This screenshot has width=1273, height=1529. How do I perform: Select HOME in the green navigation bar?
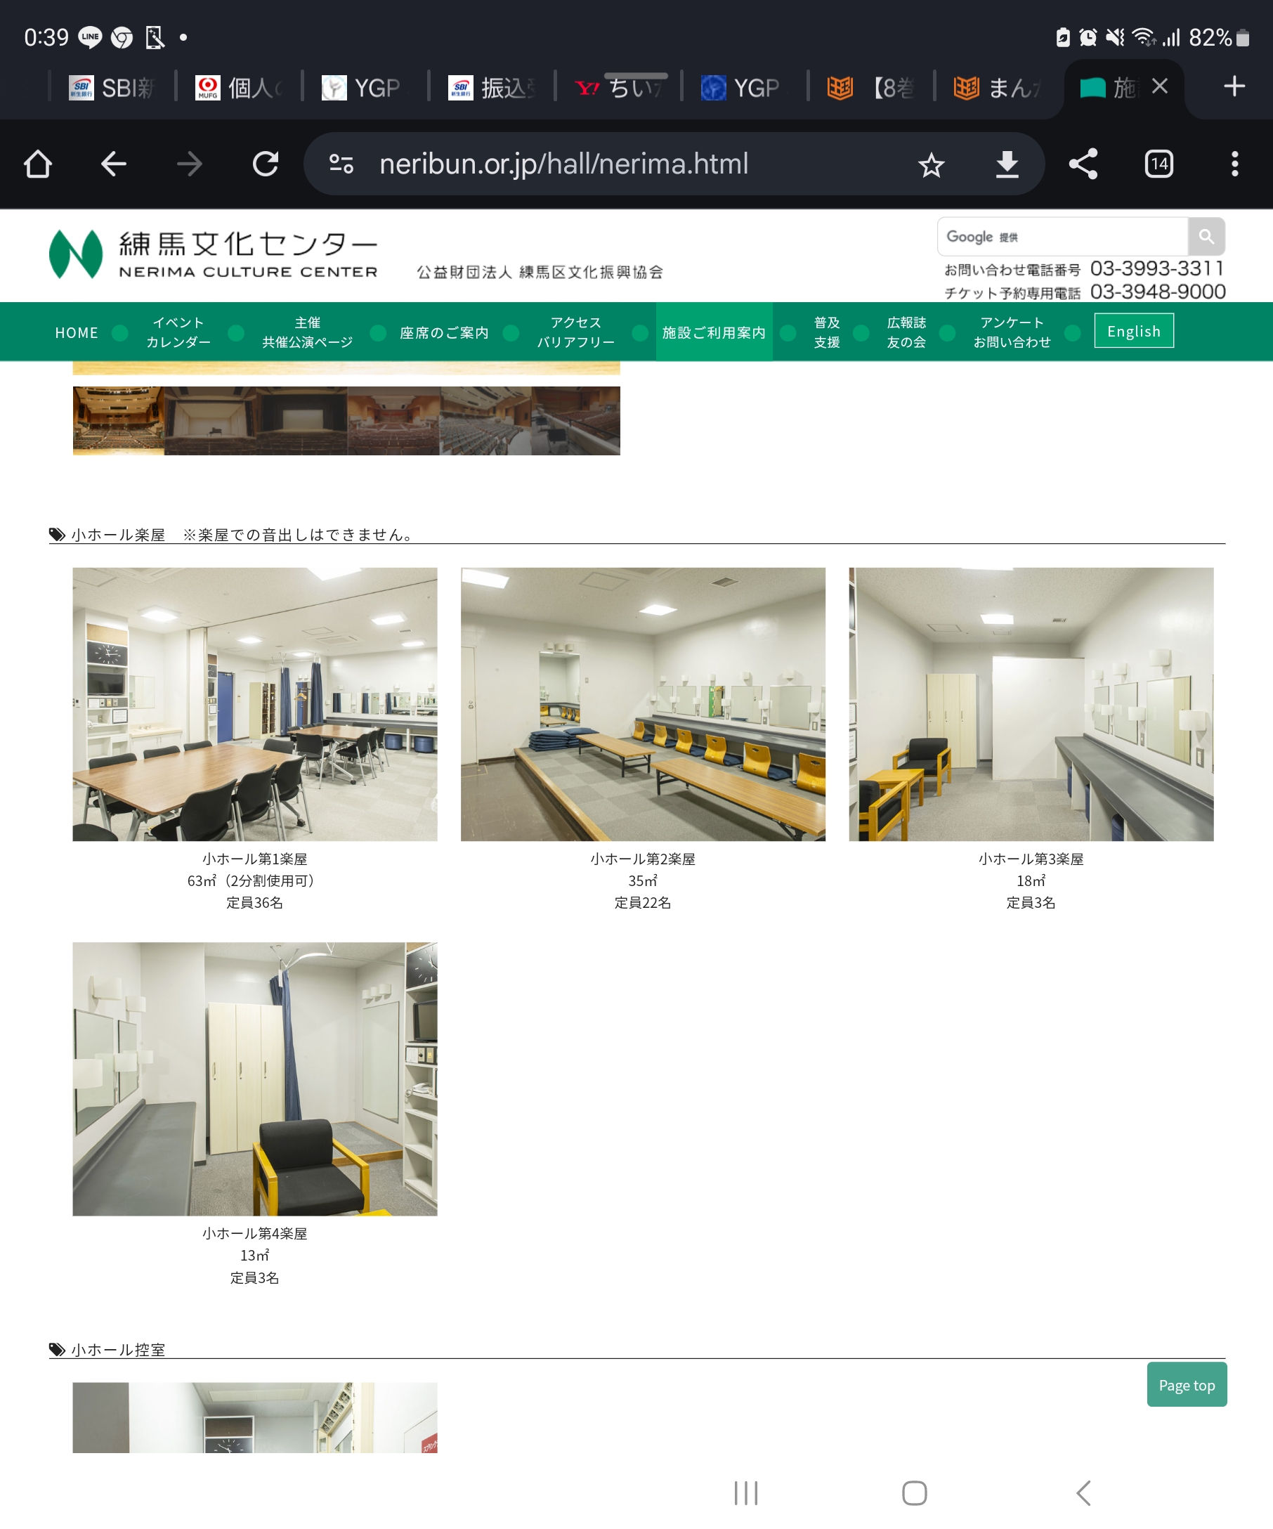tap(77, 331)
